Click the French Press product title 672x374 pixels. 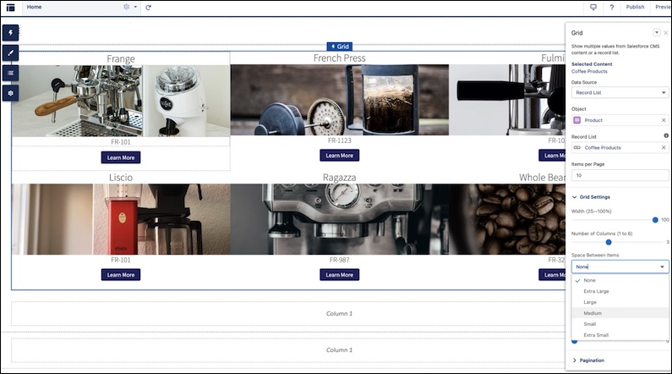coord(340,58)
